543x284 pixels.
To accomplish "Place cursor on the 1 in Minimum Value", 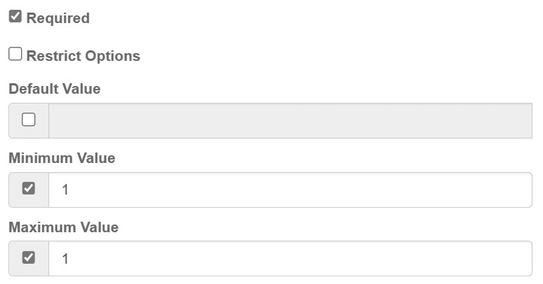I will [65, 190].
